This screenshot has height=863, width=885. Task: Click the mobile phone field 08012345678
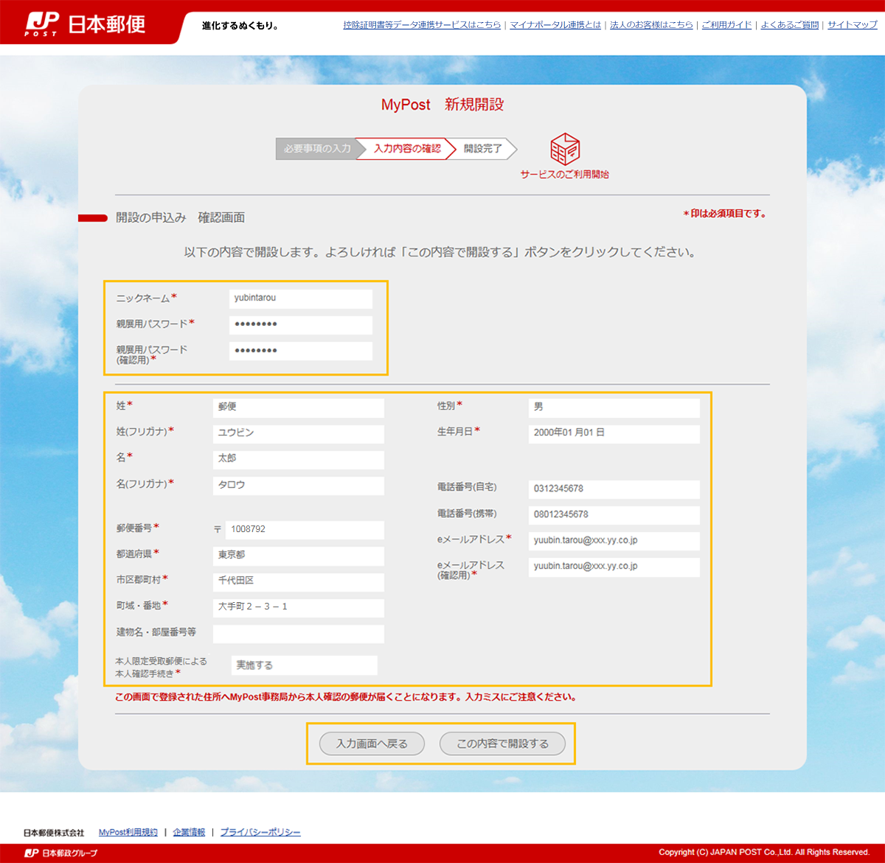tap(614, 515)
